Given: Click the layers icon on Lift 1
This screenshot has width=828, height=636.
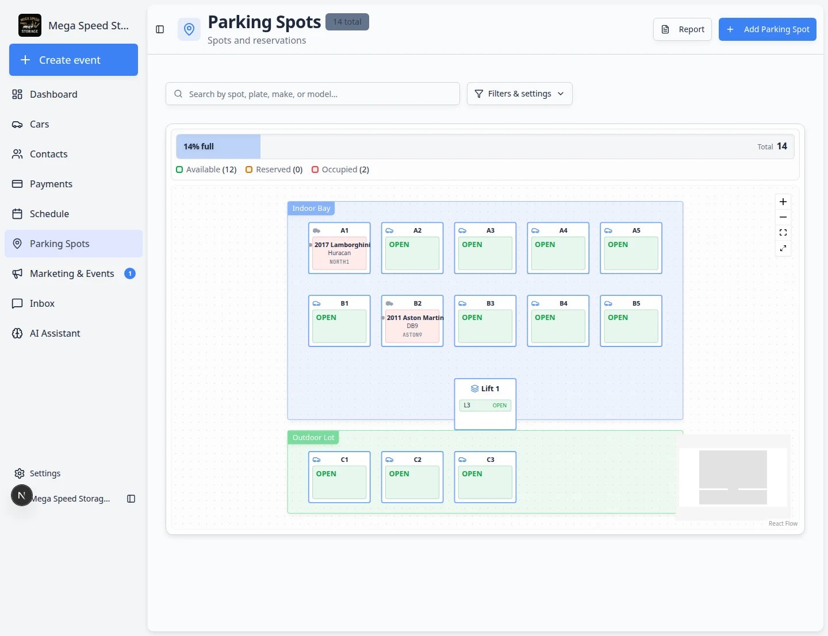Looking at the screenshot, I should (x=474, y=389).
